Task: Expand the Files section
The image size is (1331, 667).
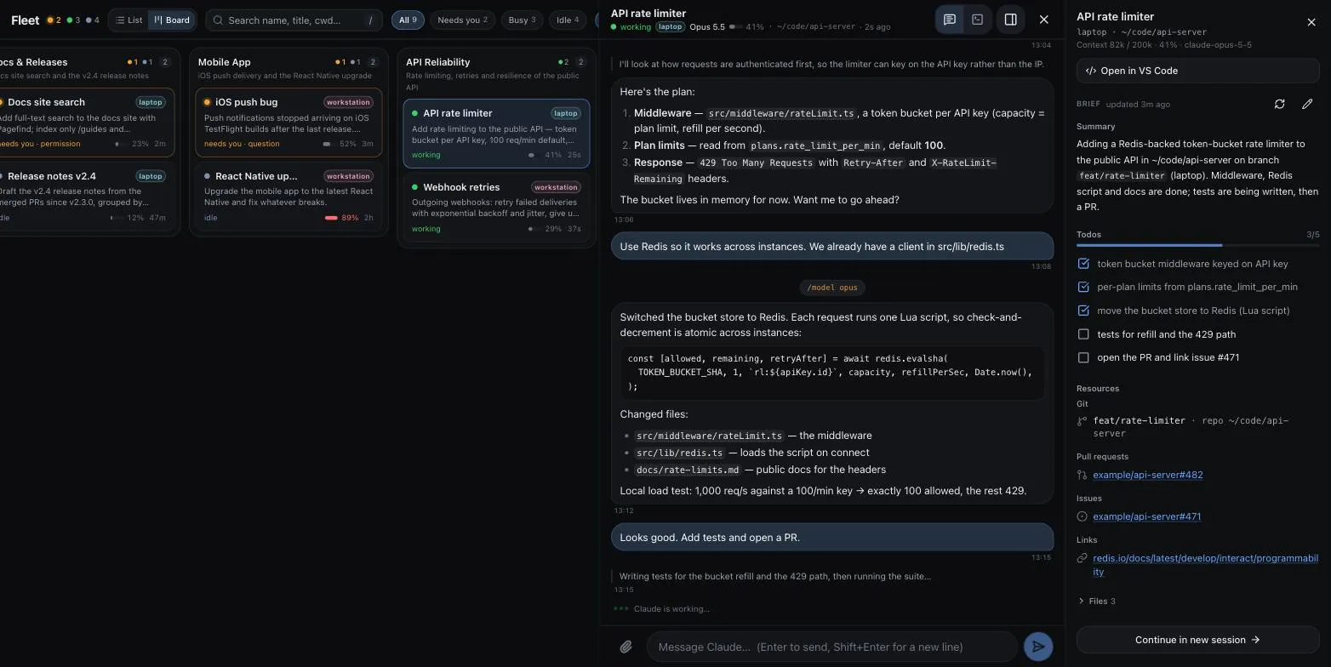Action: click(1096, 601)
